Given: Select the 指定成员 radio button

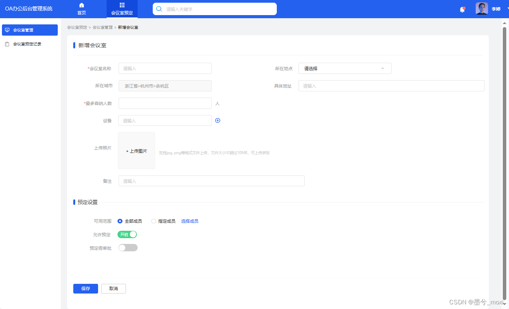Looking at the screenshot, I should [154, 221].
